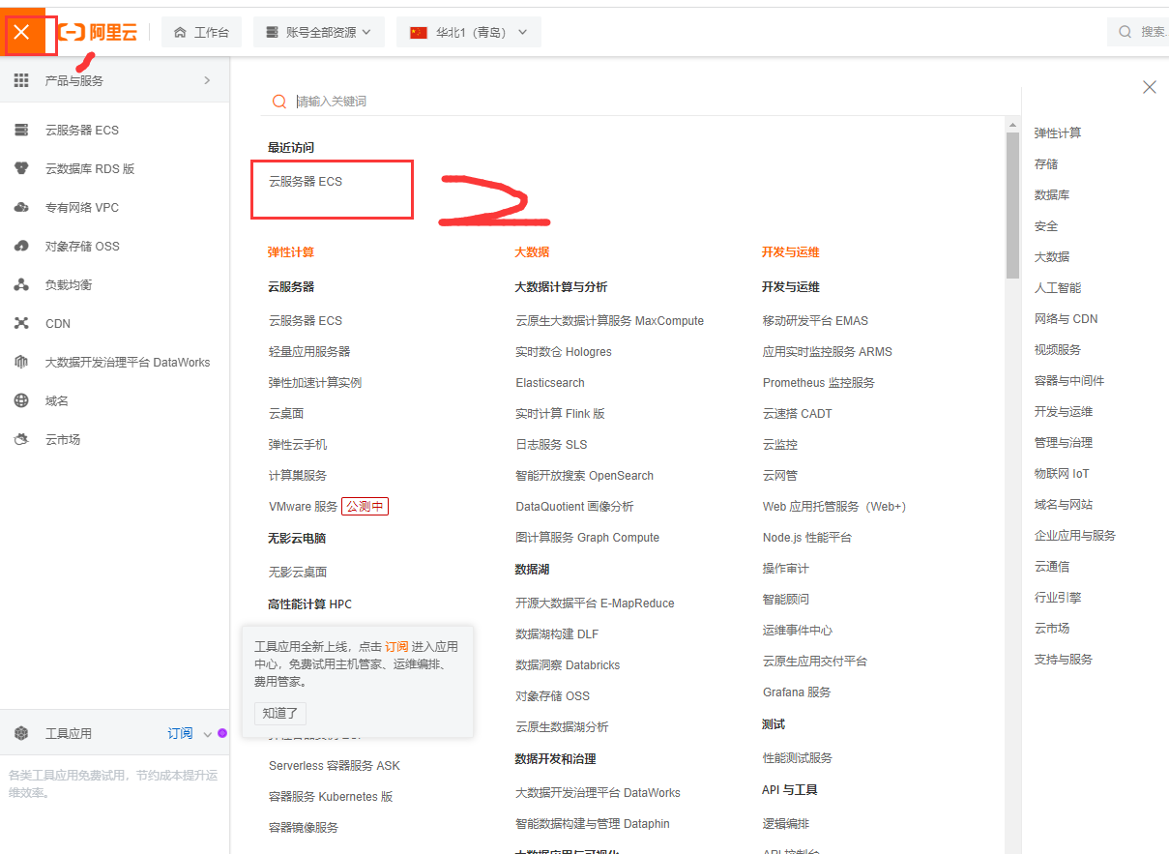Click the product search orange magnifier icon
1169x854 pixels.
pyautogui.click(x=279, y=101)
